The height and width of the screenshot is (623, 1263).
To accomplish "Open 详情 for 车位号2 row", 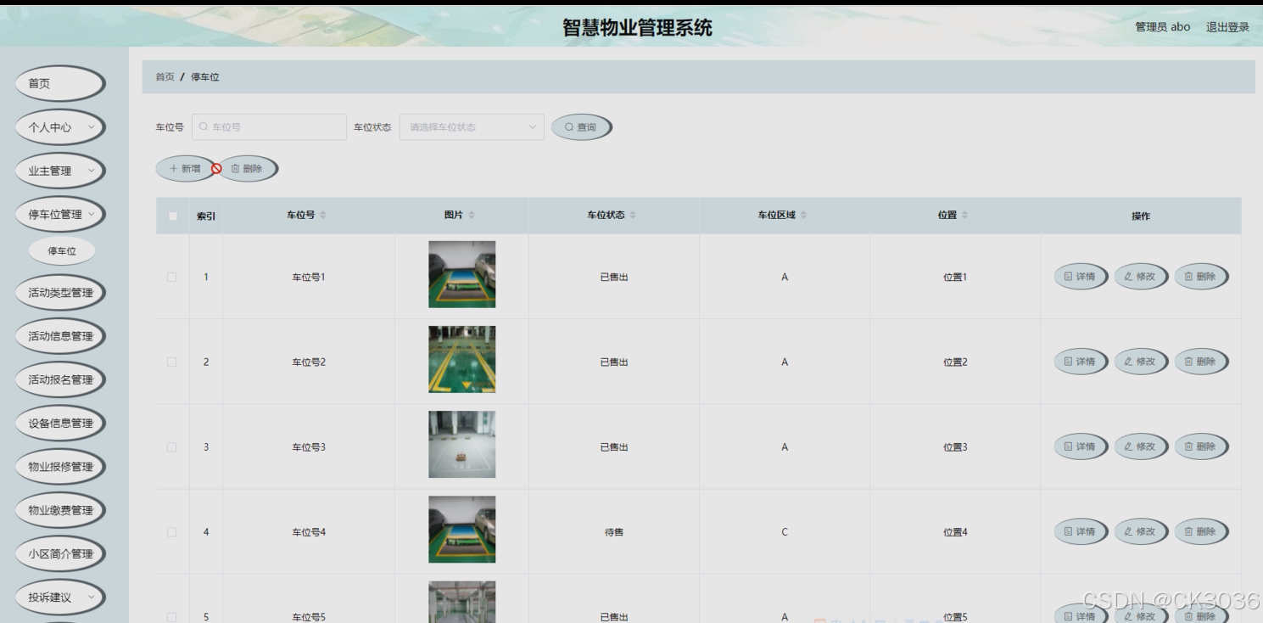I will pos(1081,362).
